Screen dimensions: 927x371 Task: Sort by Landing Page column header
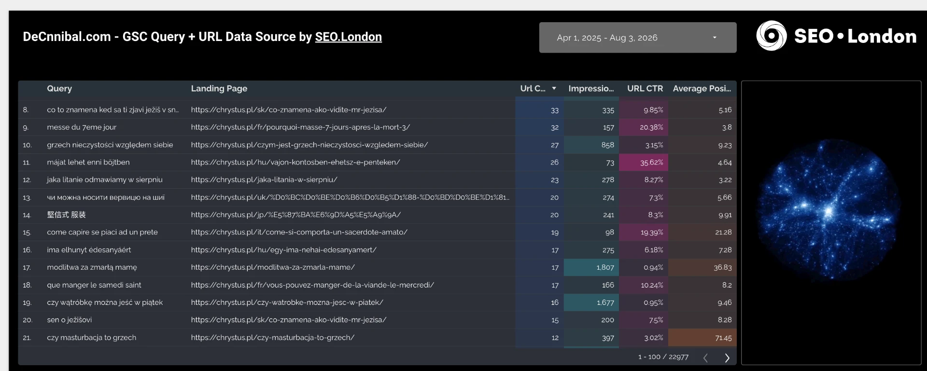click(219, 88)
